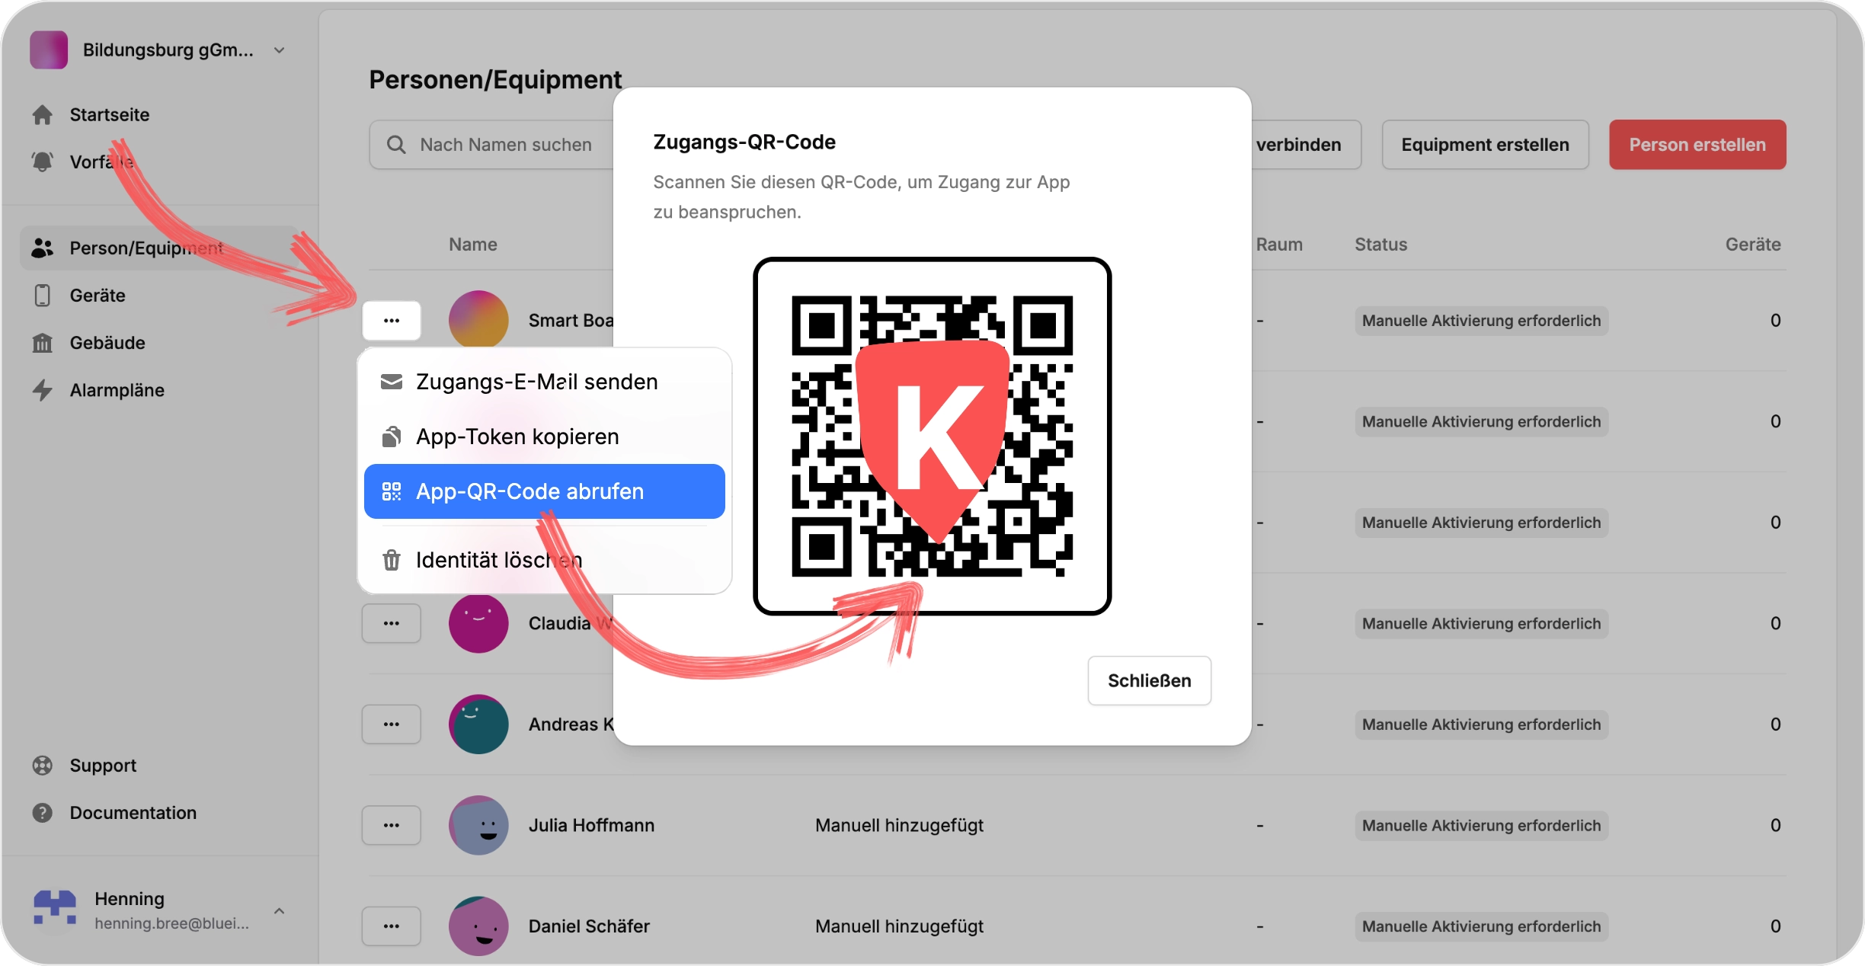Click the Name column header
This screenshot has height=966, width=1865.
(473, 245)
